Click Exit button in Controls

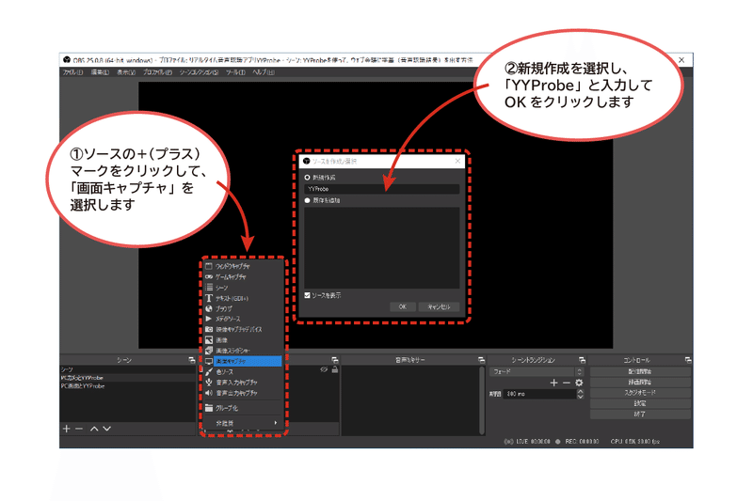coord(640,414)
